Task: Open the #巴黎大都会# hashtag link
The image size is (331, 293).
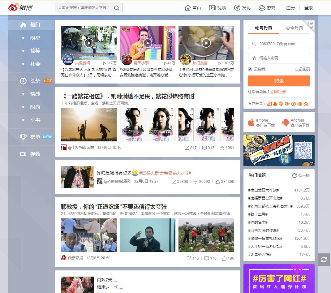Action: 152,173
